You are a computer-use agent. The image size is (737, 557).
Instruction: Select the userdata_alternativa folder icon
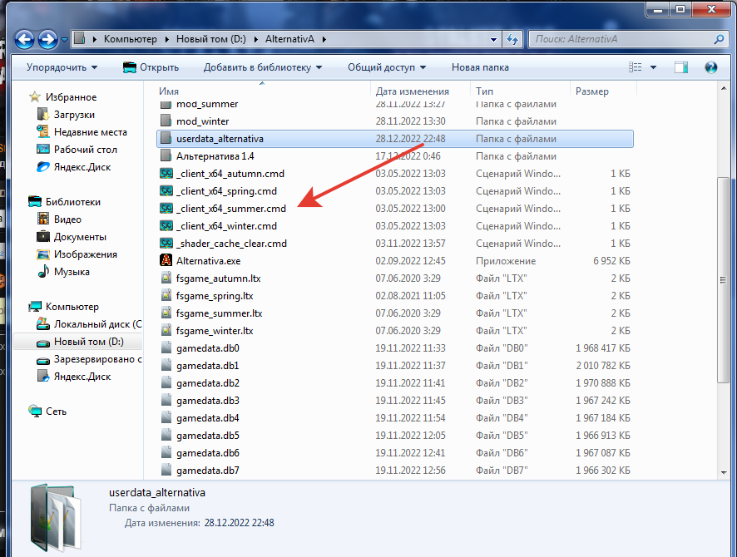tap(166, 139)
